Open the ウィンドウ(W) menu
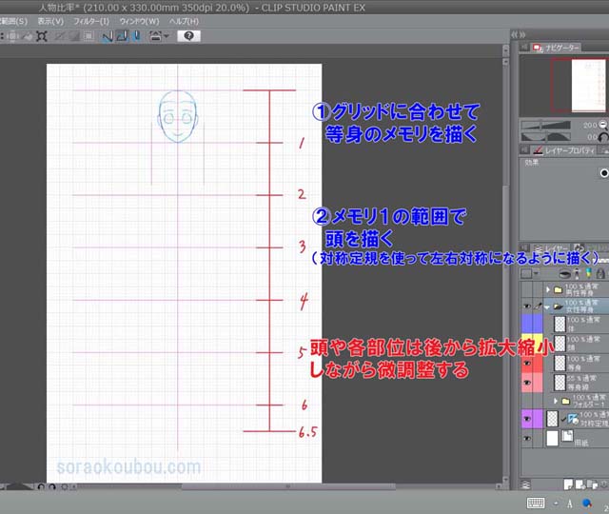This screenshot has height=514, width=609. click(x=140, y=21)
